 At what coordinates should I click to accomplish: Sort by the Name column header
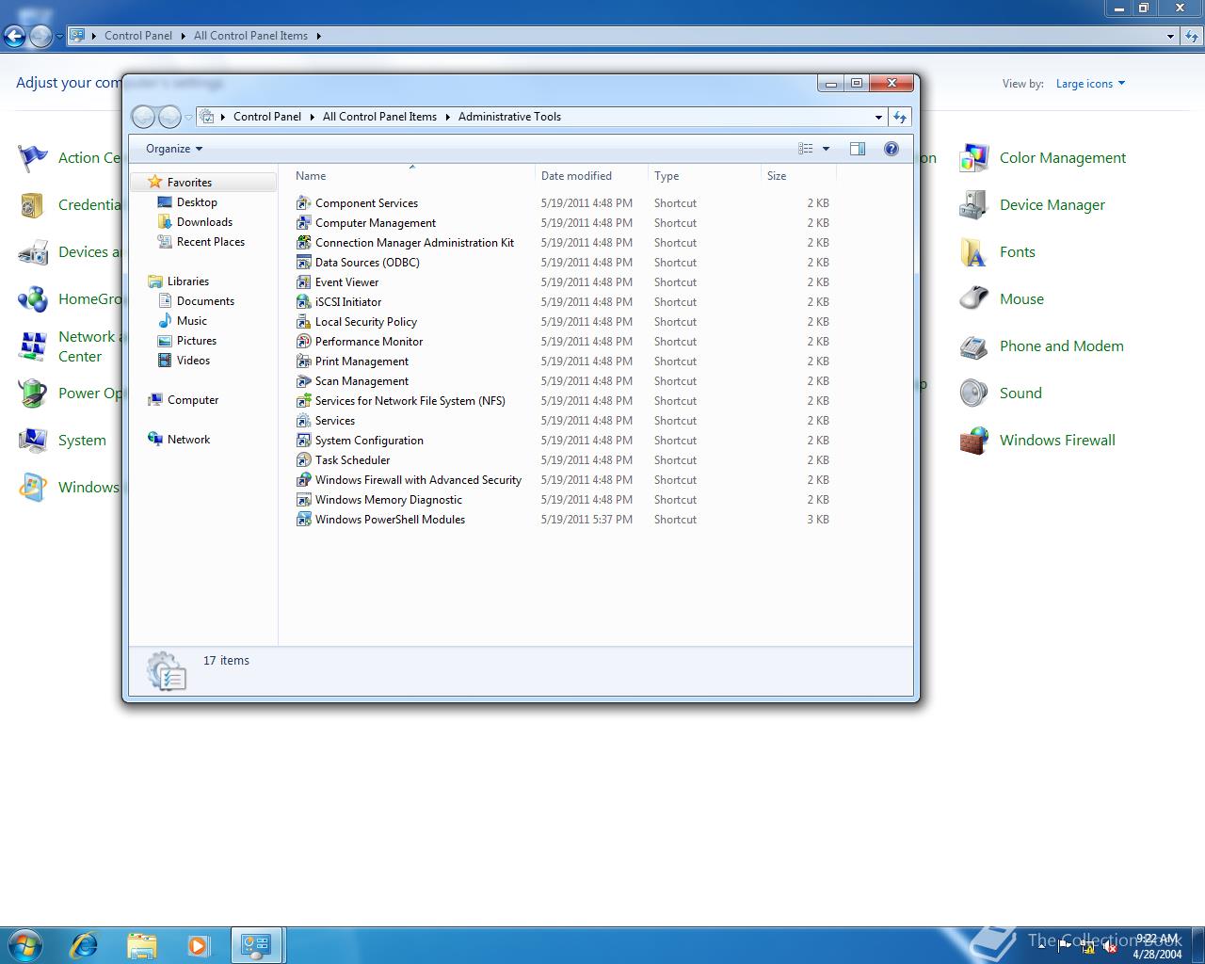pyautogui.click(x=412, y=176)
